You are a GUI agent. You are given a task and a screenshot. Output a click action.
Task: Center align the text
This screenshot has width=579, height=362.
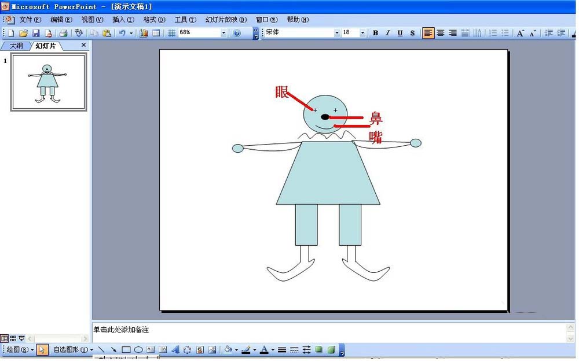tap(441, 33)
